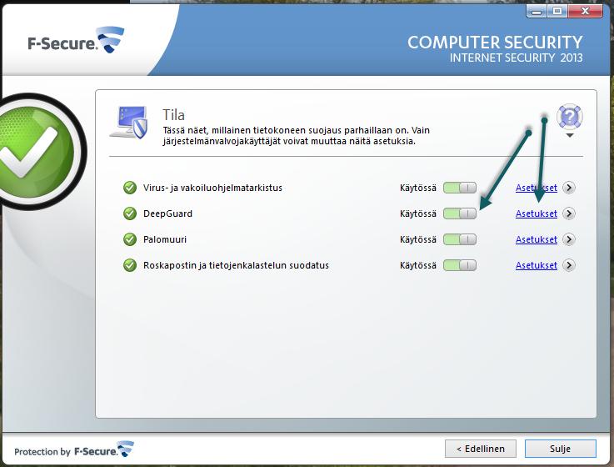The height and width of the screenshot is (467, 614).
Task: Toggle Roskapostin ja tietojenkalastelun suodatus switch
Action: coord(460,265)
